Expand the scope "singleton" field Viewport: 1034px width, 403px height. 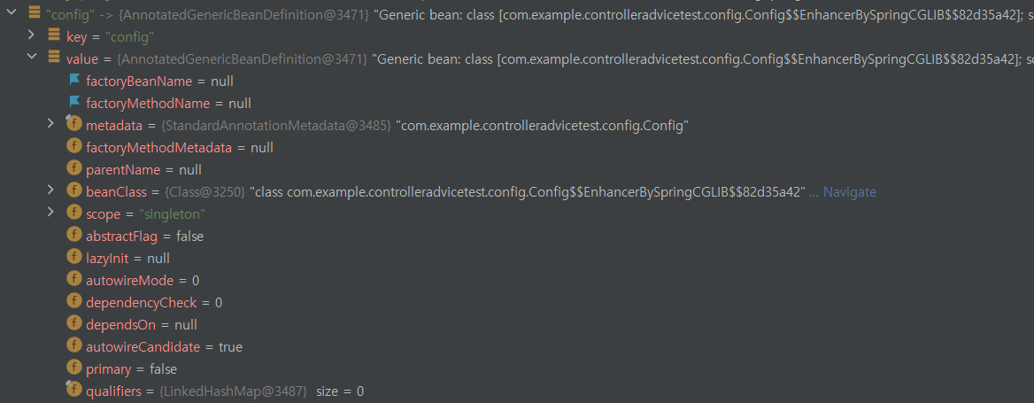tap(50, 212)
